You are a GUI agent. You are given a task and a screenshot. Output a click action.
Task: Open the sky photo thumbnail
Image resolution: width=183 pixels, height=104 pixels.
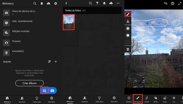point(69,22)
